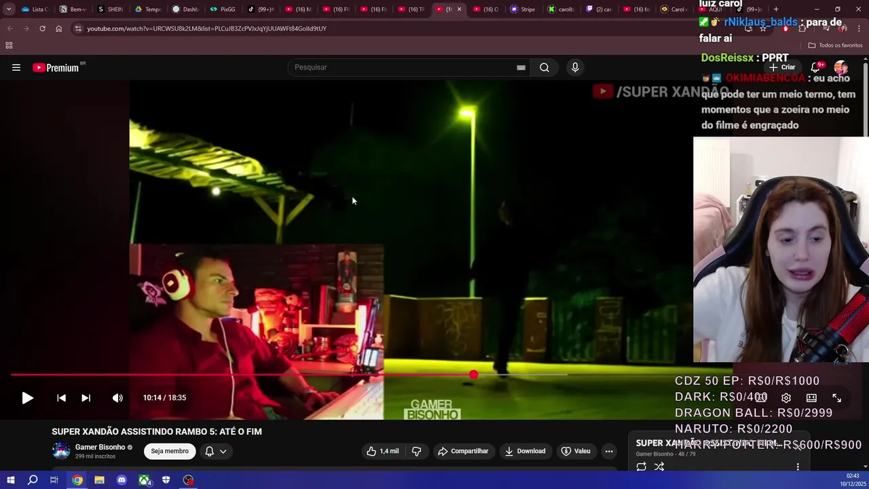This screenshot has width=869, height=489.
Task: Click the Criar create button
Action: (x=782, y=67)
